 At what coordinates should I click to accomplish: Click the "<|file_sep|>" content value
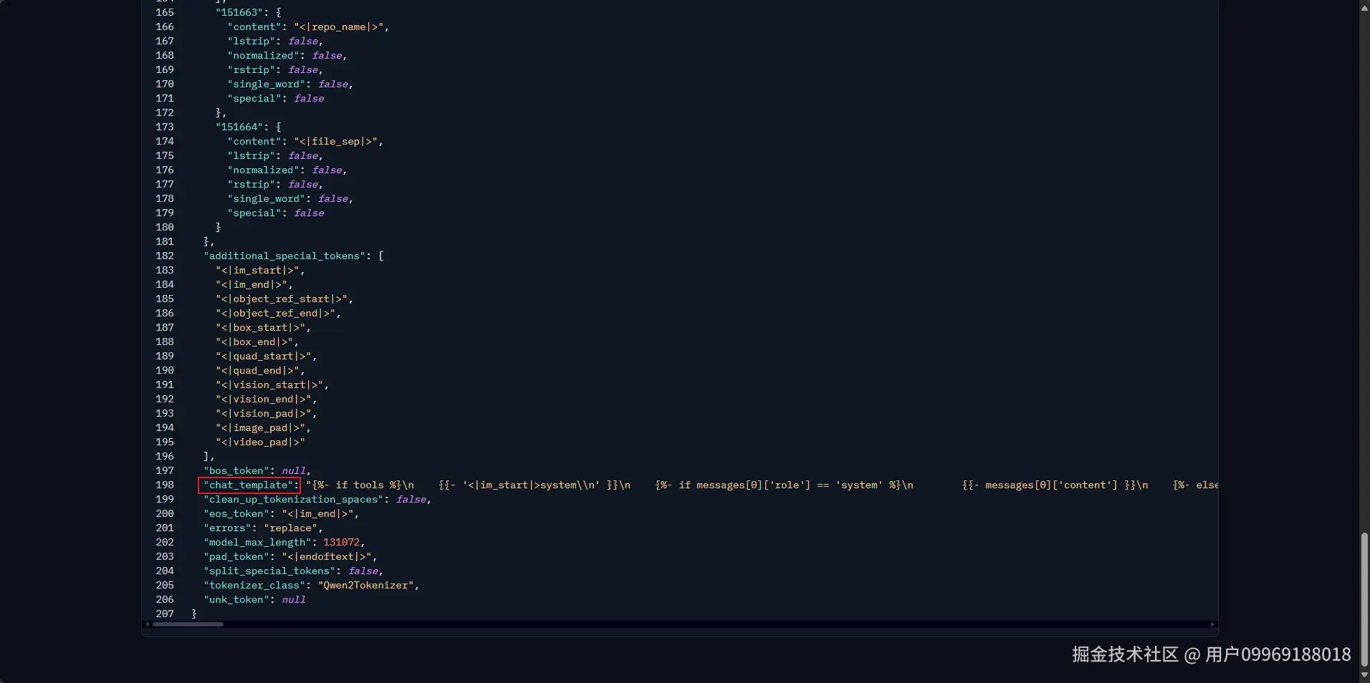click(336, 142)
